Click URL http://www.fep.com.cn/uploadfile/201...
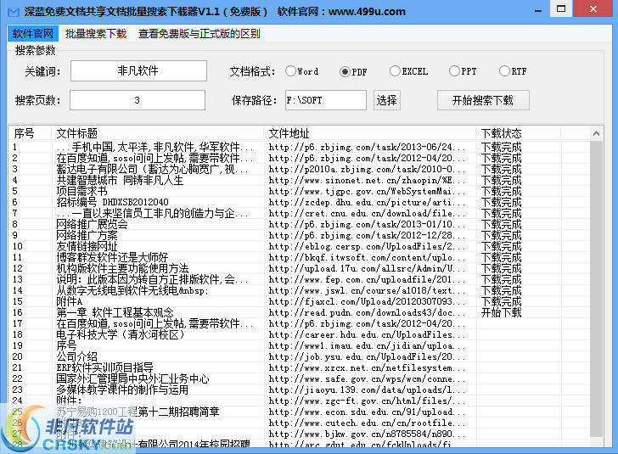The image size is (618, 454). pos(367,280)
